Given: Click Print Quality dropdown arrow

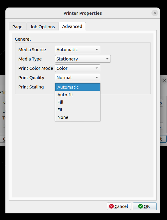Looking at the screenshot, I should click(97, 78).
